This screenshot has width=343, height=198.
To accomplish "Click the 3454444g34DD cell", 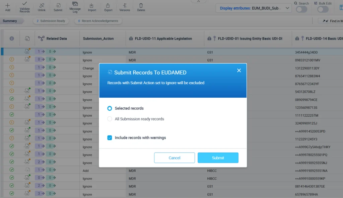I will coord(306,52).
